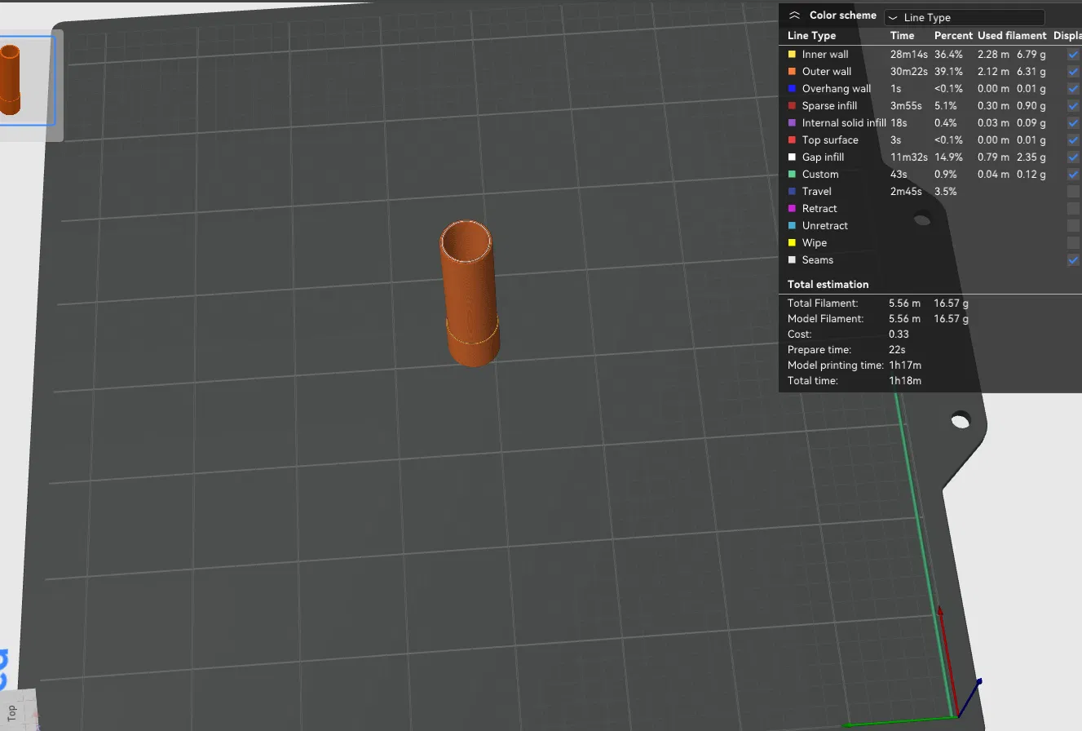Click the dark red Sparse infill swatch
The image size is (1082, 731).
coord(792,106)
